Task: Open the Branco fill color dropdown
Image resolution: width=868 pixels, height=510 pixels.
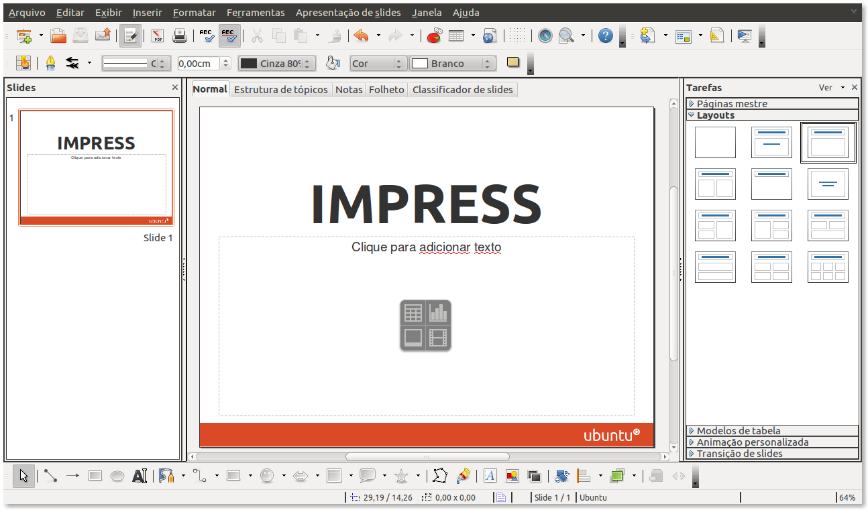Action: [x=453, y=63]
